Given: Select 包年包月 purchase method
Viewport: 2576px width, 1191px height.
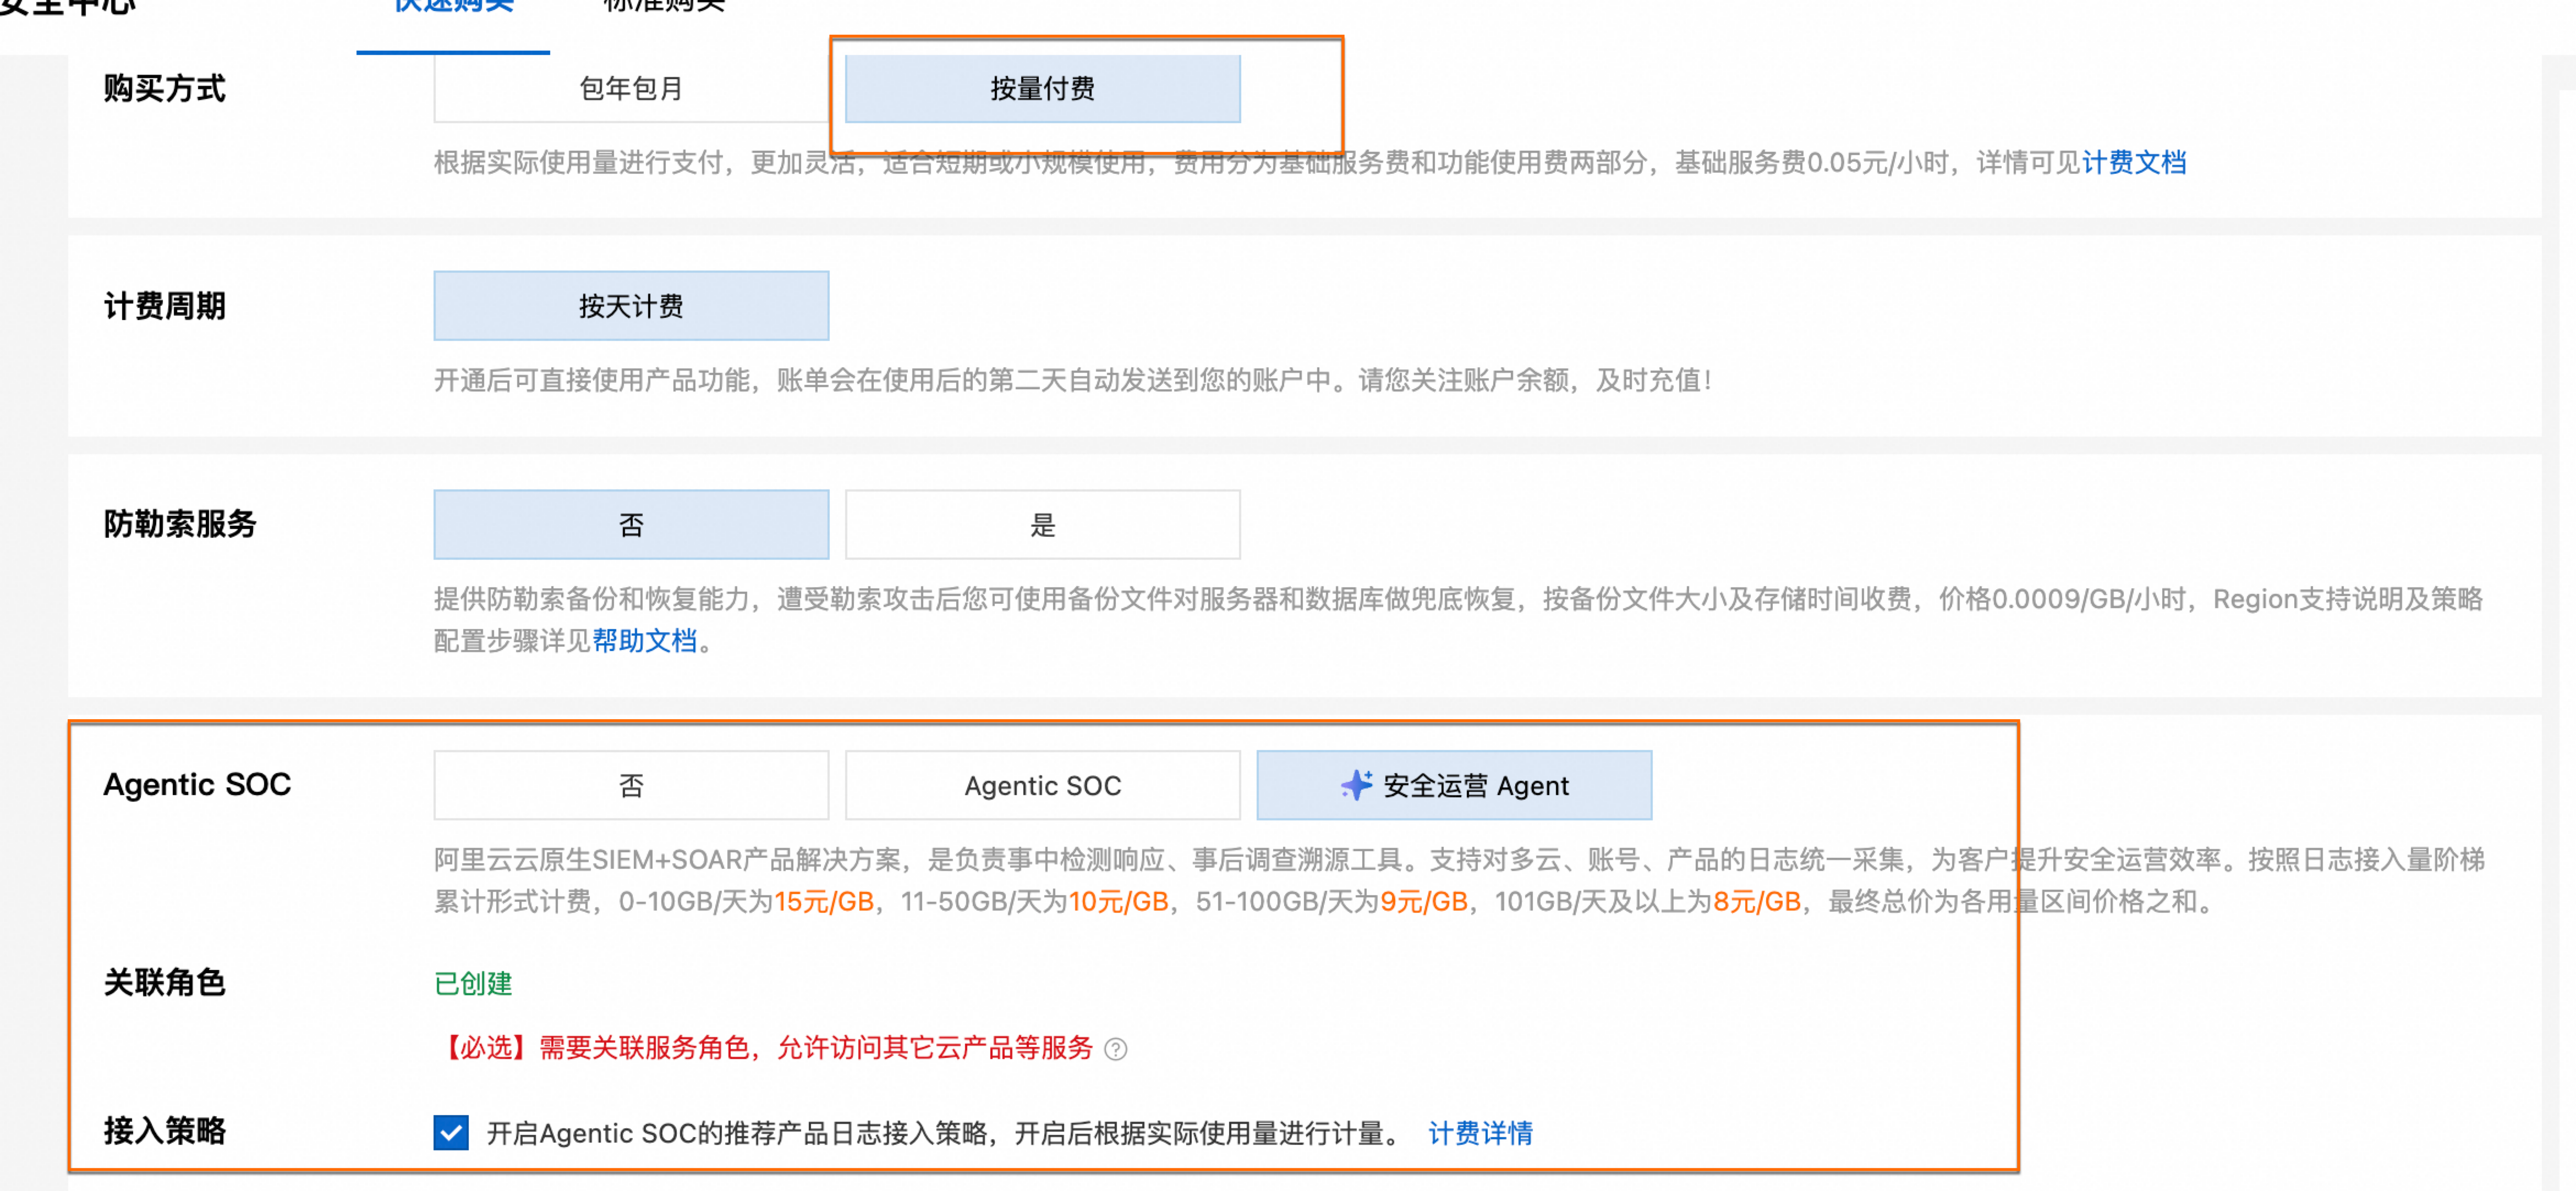Looking at the screenshot, I should point(631,89).
